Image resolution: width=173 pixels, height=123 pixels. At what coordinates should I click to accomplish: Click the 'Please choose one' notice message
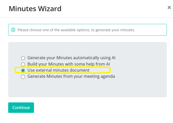76,30
